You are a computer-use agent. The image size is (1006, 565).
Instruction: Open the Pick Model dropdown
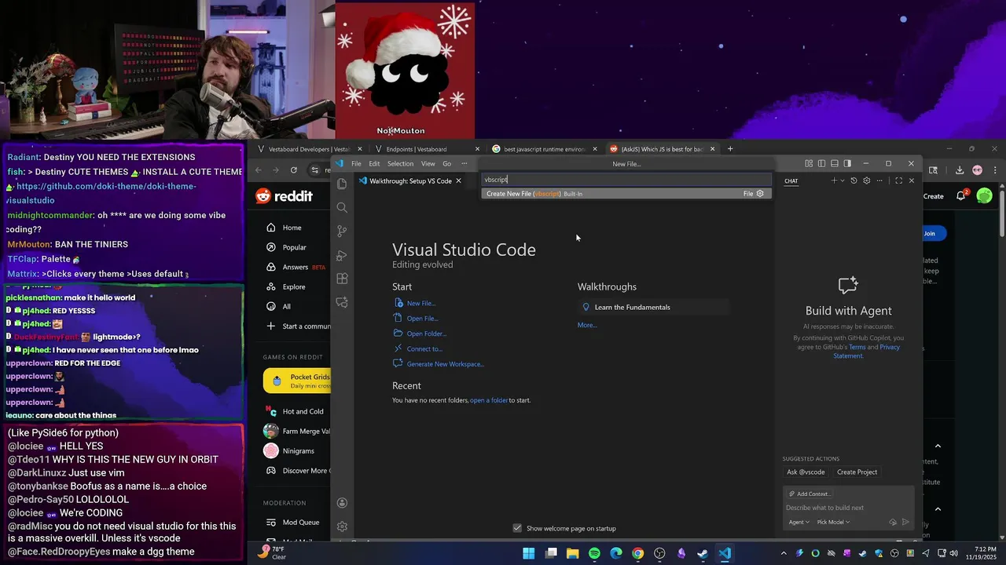click(x=833, y=522)
